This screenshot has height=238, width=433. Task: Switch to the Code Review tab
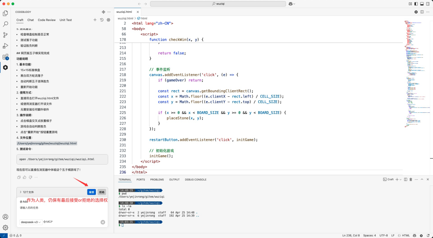click(x=47, y=20)
